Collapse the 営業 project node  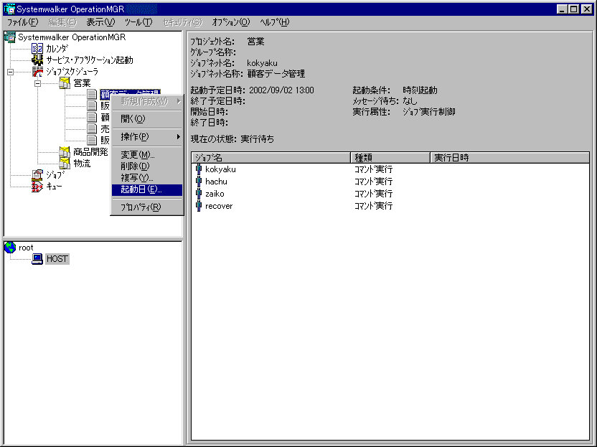coord(38,83)
